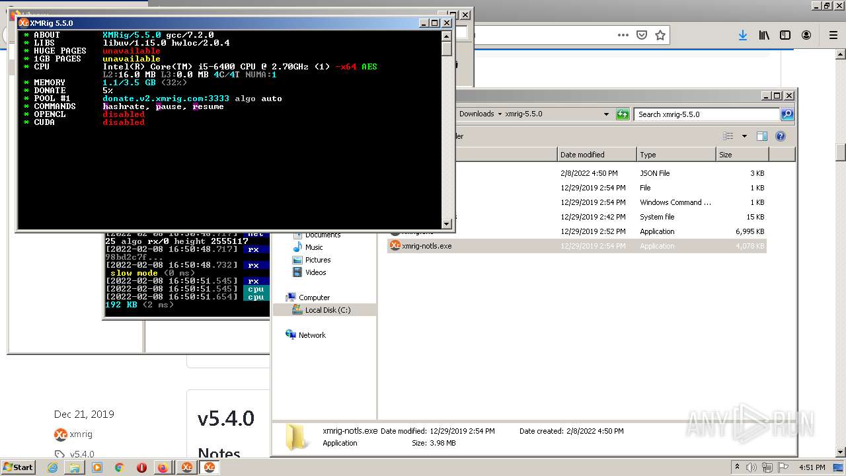Click Explorer search magnifier button
This screenshot has width=846, height=476.
787,114
